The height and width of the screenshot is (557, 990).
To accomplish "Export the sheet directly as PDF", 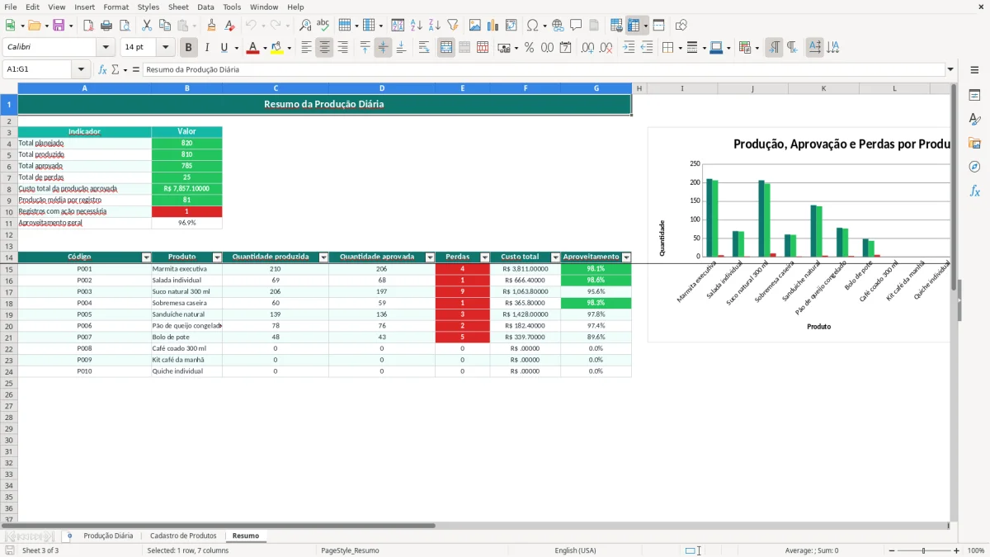I will click(x=87, y=26).
